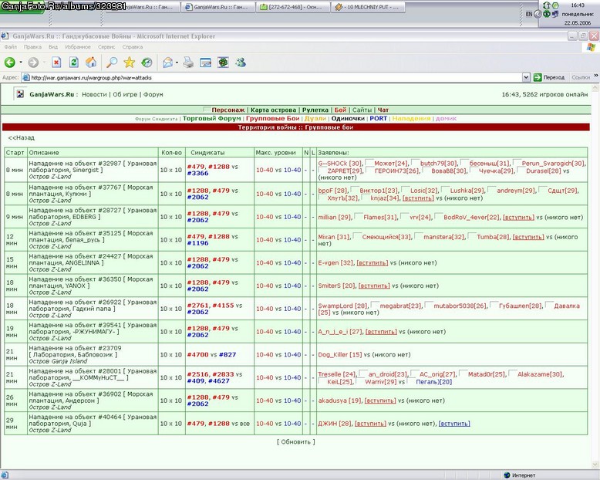This screenshot has height=480, width=600.
Task: Open the Вид menu
Action: click(53, 47)
